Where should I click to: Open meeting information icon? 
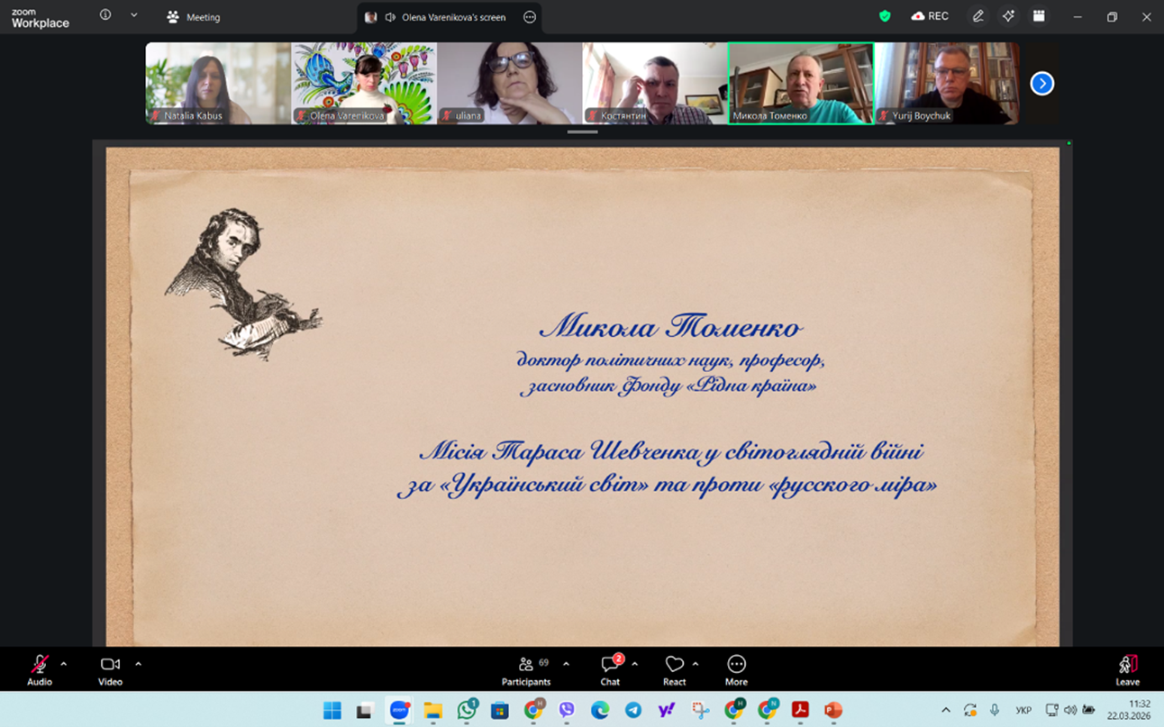[x=105, y=15]
